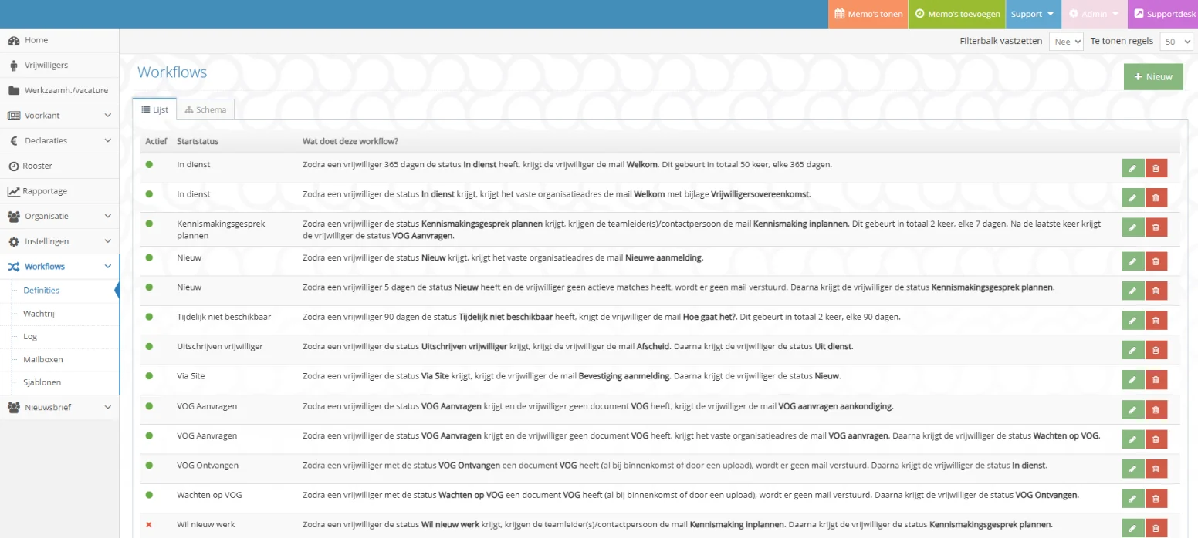Edit the Kennismakingsgesprek plannen workflow with its pencil icon
The height and width of the screenshot is (538, 1198).
pyautogui.click(x=1132, y=227)
